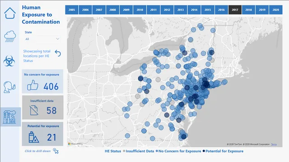The height and width of the screenshot is (162, 289).
Task: Select year 2007
Action: pyautogui.click(x=99, y=10)
